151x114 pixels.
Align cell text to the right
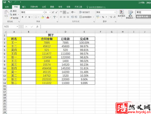(68, 17)
